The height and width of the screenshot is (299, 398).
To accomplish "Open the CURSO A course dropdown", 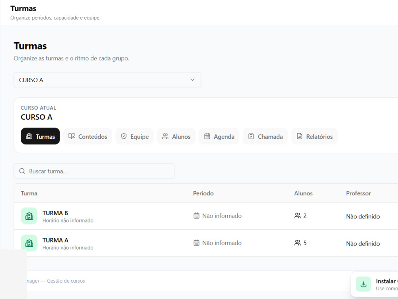I will pos(107,80).
